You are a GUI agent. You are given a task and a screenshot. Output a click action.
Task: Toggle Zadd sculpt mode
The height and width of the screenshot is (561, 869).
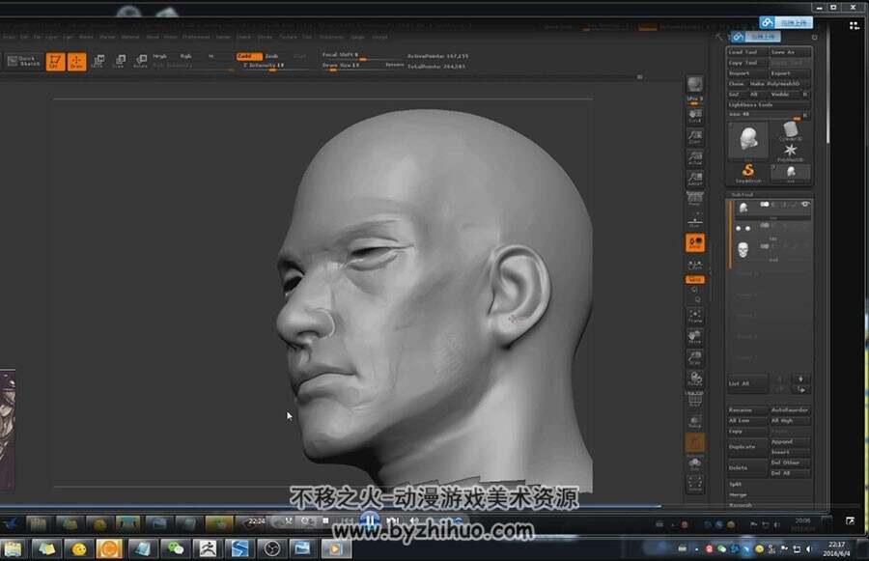pos(248,56)
